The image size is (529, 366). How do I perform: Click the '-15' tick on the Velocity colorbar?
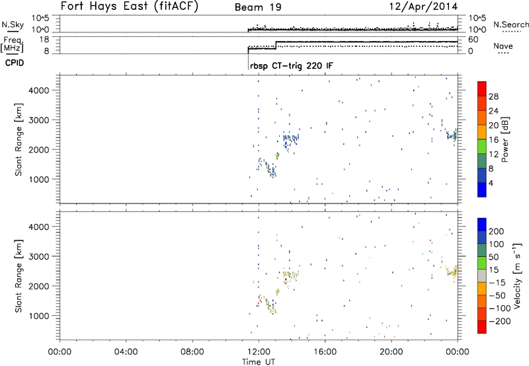[x=497, y=283]
